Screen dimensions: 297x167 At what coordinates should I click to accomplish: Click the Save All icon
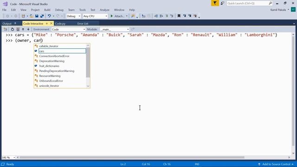[42, 16]
